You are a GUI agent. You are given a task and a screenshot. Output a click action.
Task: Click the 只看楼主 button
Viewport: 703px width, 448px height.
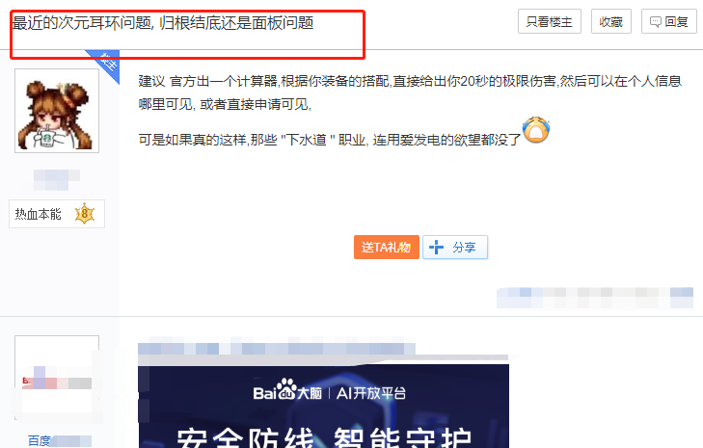[550, 21]
